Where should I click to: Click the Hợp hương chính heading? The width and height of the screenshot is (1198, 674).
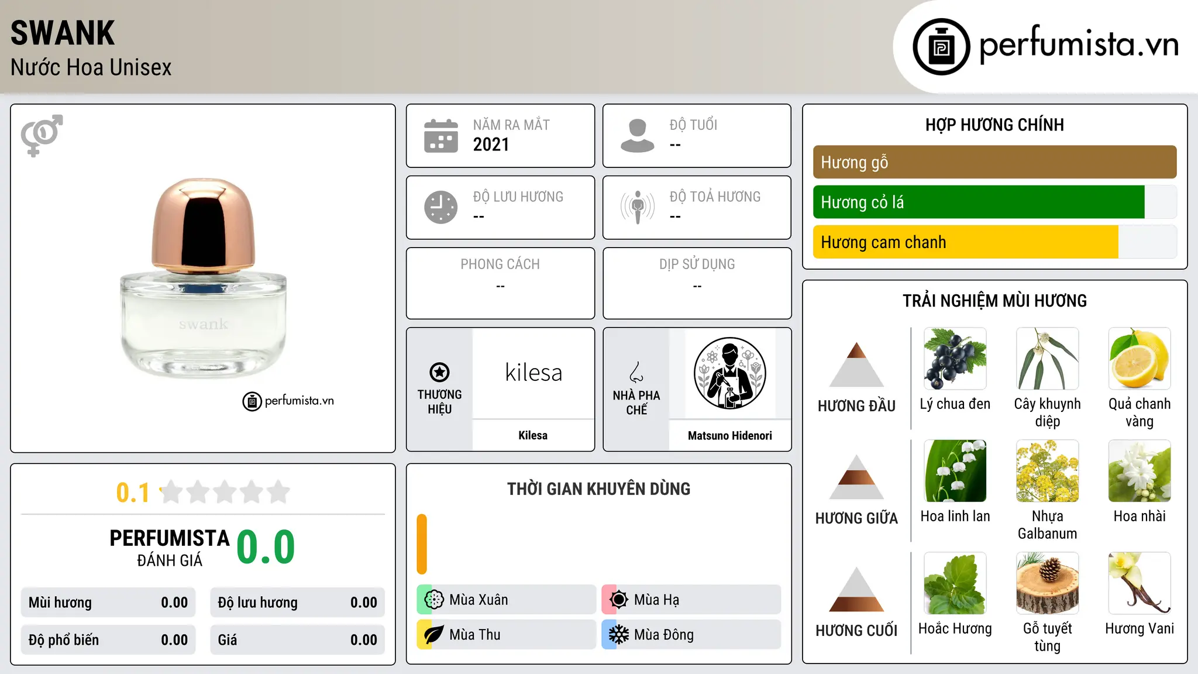994,125
